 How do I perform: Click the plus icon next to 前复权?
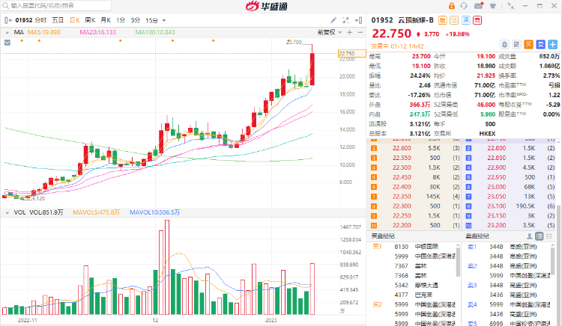(350, 33)
